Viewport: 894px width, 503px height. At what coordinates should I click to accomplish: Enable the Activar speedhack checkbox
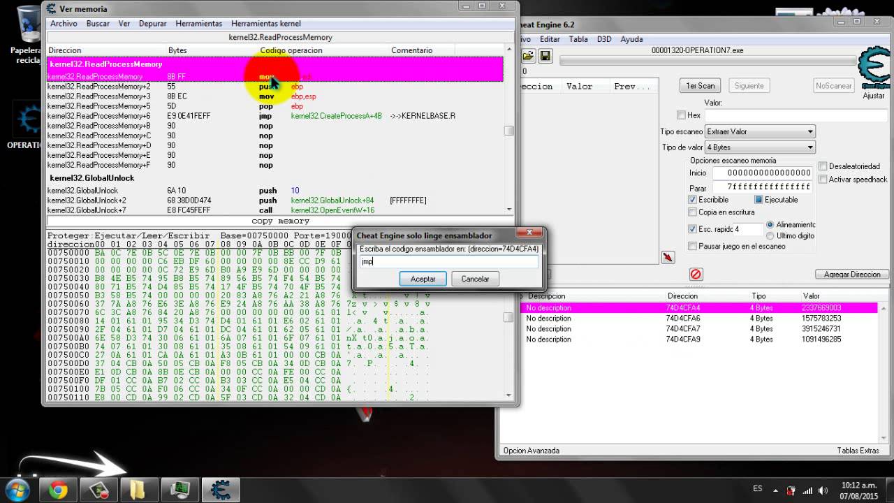coord(823,180)
